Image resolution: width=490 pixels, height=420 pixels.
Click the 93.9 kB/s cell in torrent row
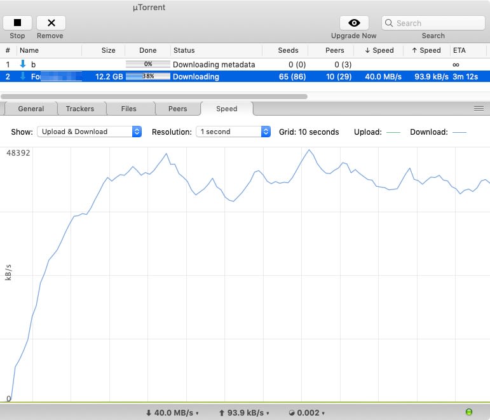point(432,76)
